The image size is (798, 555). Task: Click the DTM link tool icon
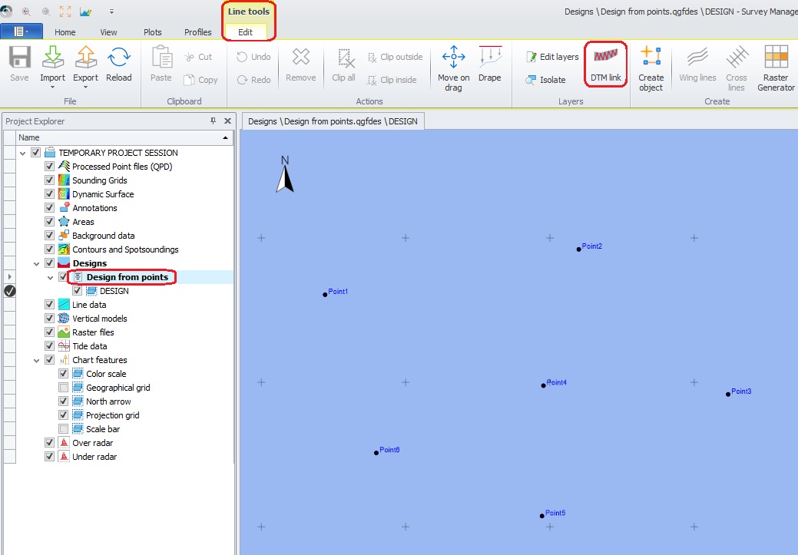(x=605, y=58)
